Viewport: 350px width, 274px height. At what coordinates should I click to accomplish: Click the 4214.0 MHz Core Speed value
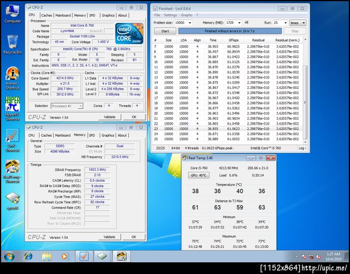(x=65, y=78)
